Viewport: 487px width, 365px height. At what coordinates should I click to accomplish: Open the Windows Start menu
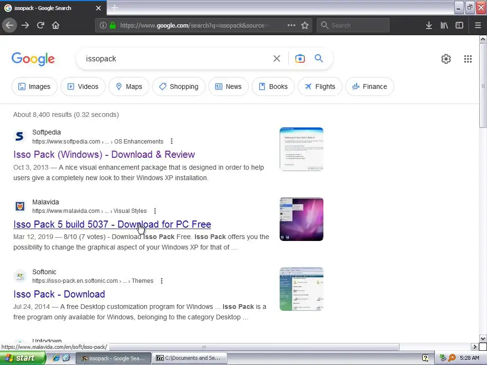click(22, 358)
